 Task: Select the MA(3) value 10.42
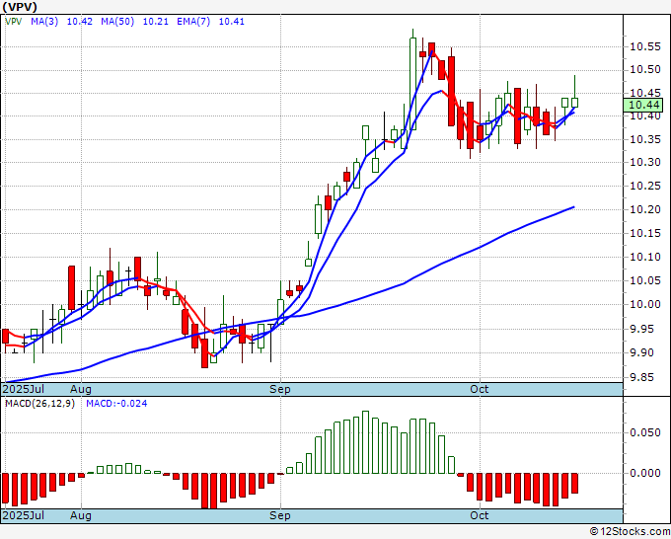tap(80, 22)
